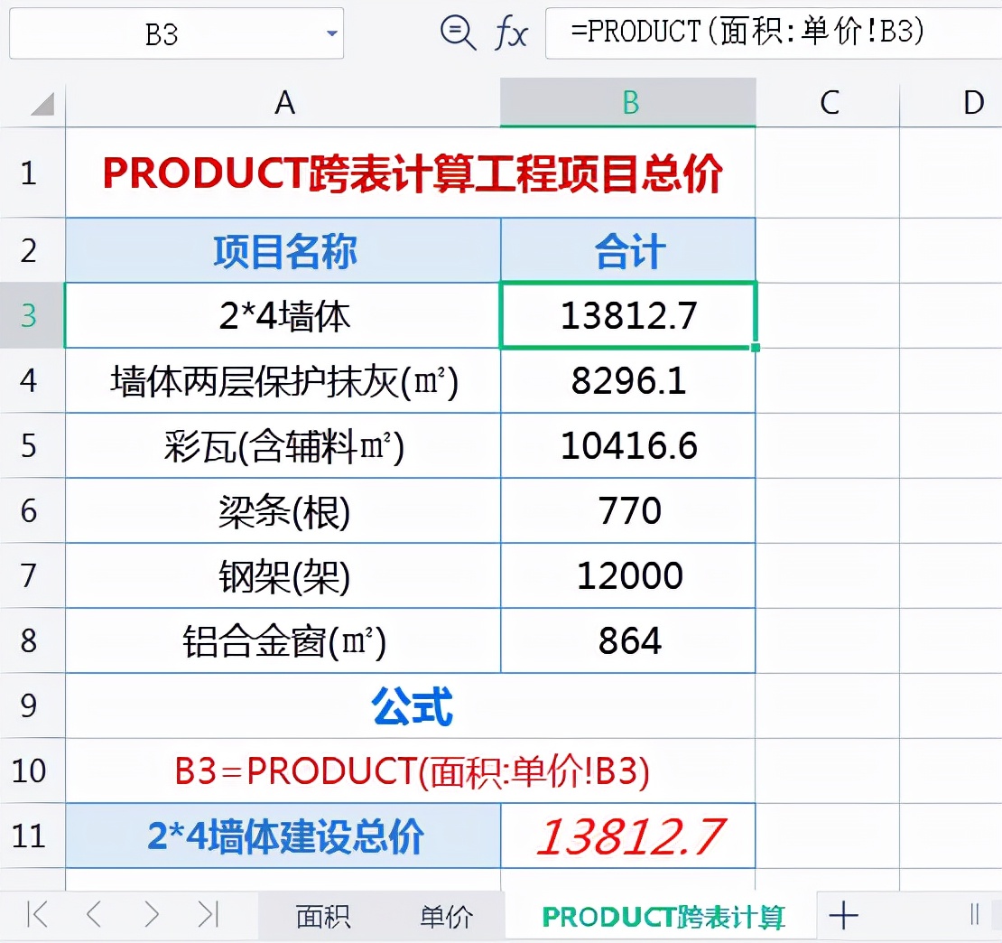The width and height of the screenshot is (1002, 943).
Task: Click the red italic 13812.7 cell
Action: [x=628, y=836]
